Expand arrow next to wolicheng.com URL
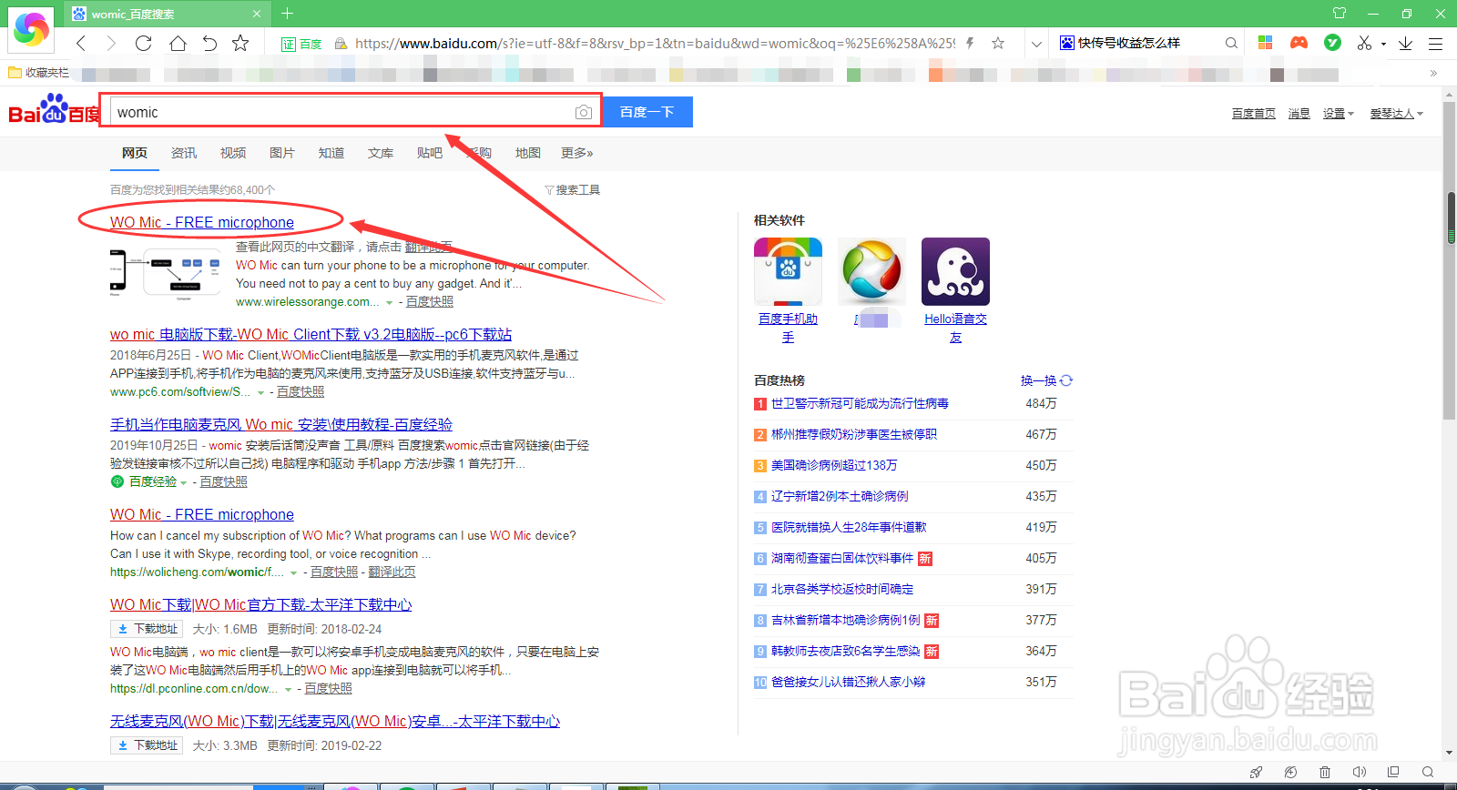The image size is (1457, 790). 293,572
